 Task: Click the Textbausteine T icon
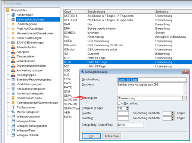coord(13,107)
